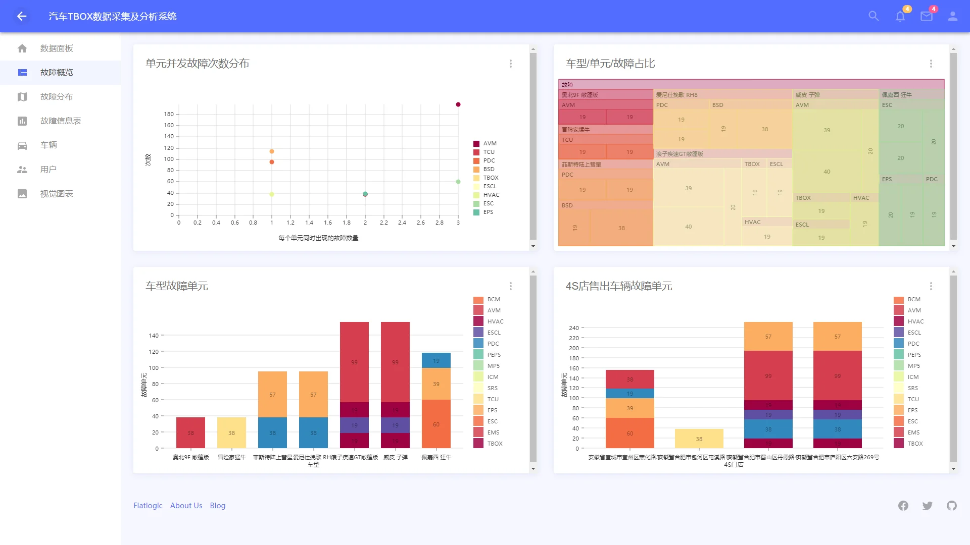The height and width of the screenshot is (545, 970).
Task: Open the mail messages icon
Action: [927, 16]
